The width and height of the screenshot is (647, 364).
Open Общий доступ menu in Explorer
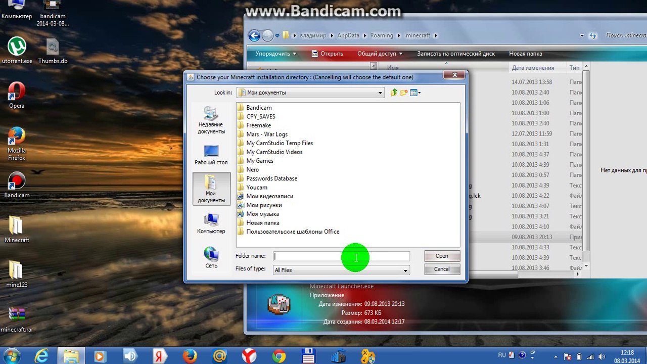tap(380, 54)
